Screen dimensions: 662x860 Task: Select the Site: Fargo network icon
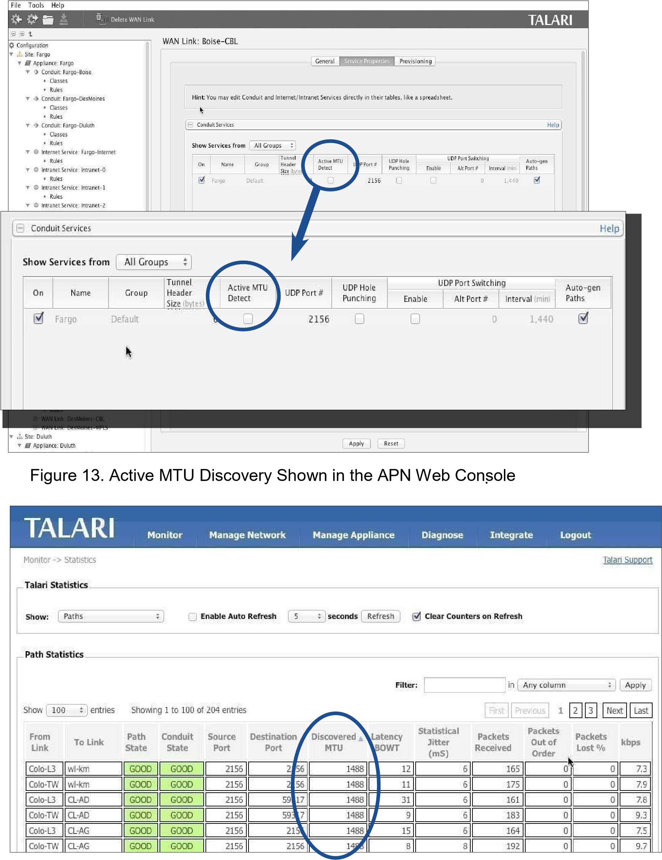(19, 54)
